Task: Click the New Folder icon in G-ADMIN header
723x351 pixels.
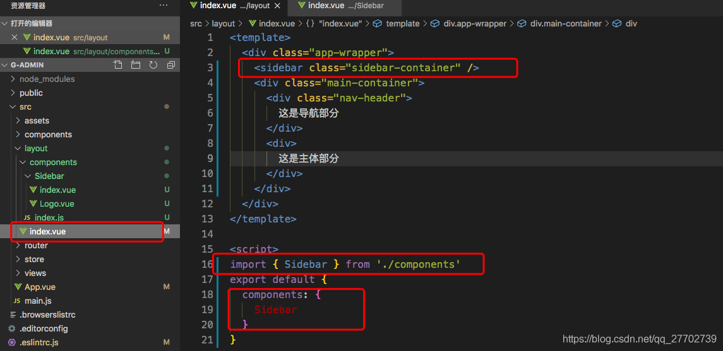Action: point(136,65)
